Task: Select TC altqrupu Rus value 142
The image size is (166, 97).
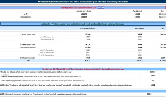Action: (x=140, y=53)
